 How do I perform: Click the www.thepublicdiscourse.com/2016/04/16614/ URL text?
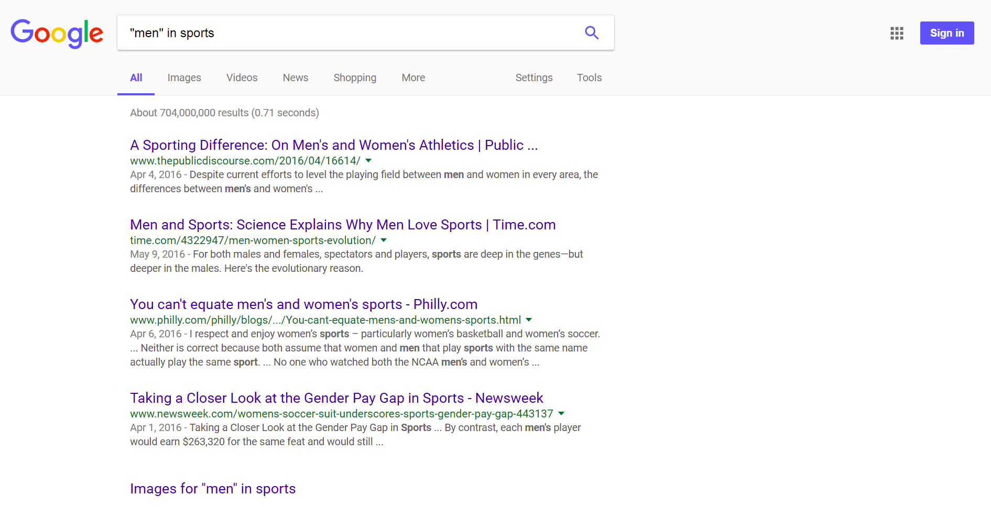click(x=245, y=161)
